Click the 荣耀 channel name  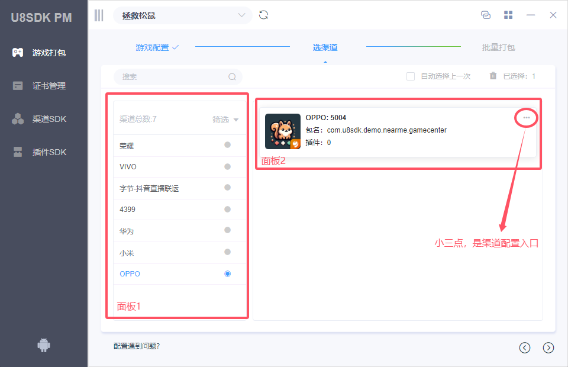(127, 146)
